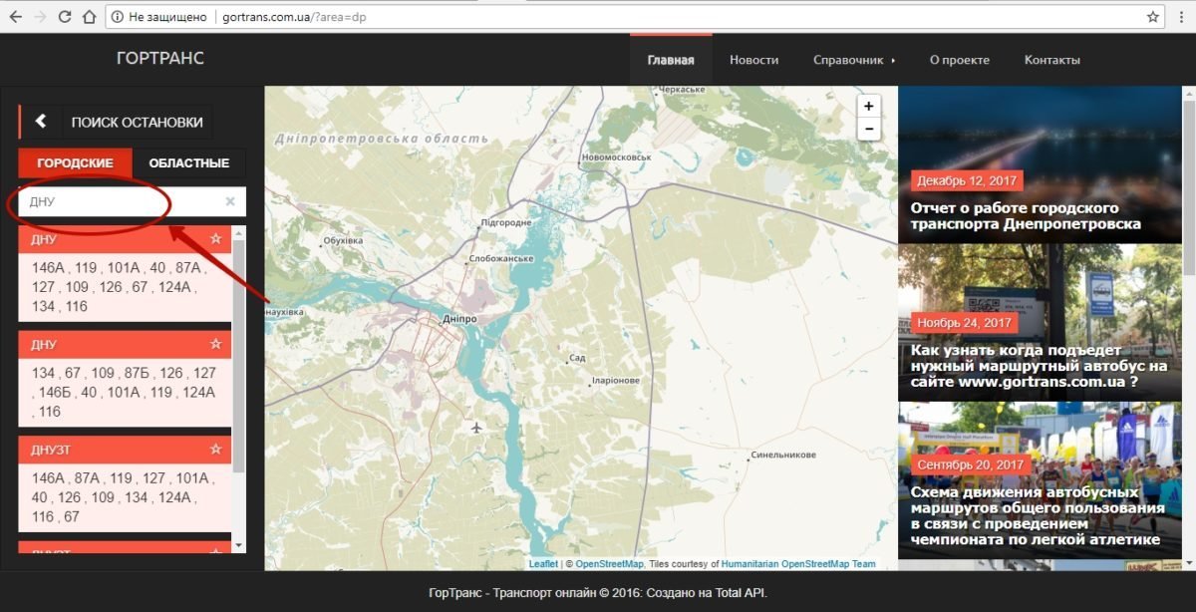The width and height of the screenshot is (1196, 612).
Task: Open the Контакты page
Action: coord(1051,60)
